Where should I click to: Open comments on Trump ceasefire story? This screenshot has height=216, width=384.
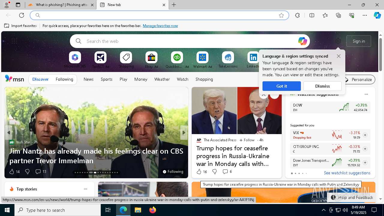[x=227, y=172]
